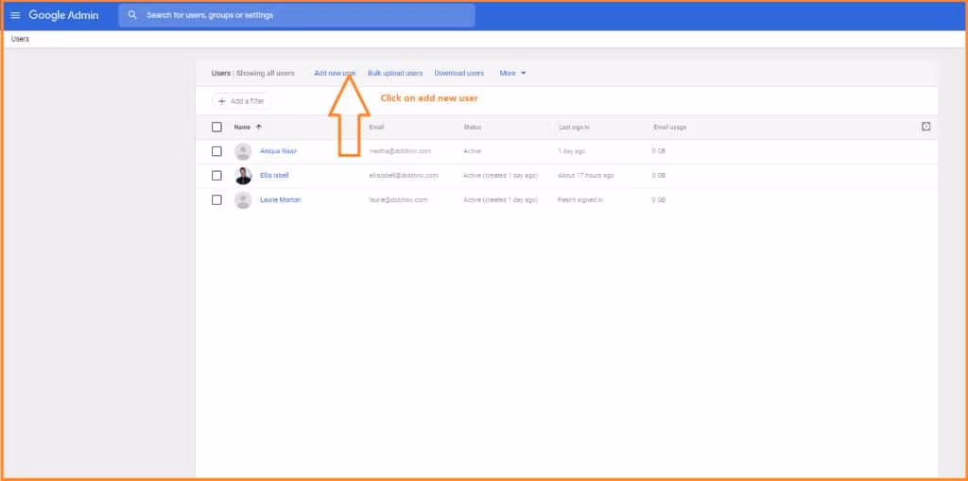Click Ellis Isbell's profile photo

coord(243,176)
